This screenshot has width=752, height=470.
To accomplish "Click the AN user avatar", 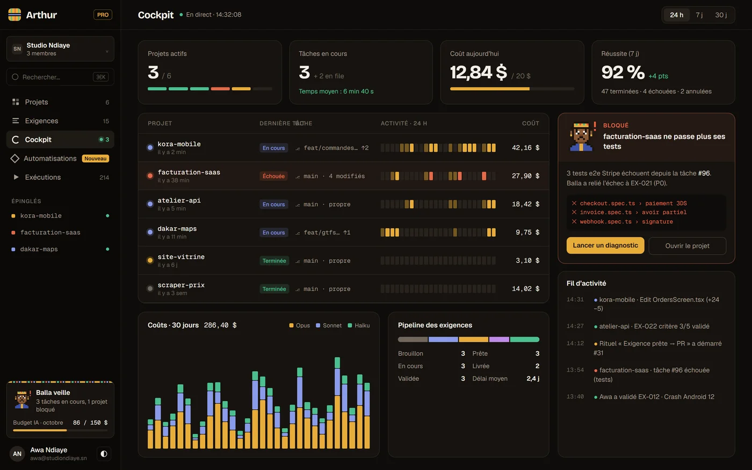I will 17,454.
